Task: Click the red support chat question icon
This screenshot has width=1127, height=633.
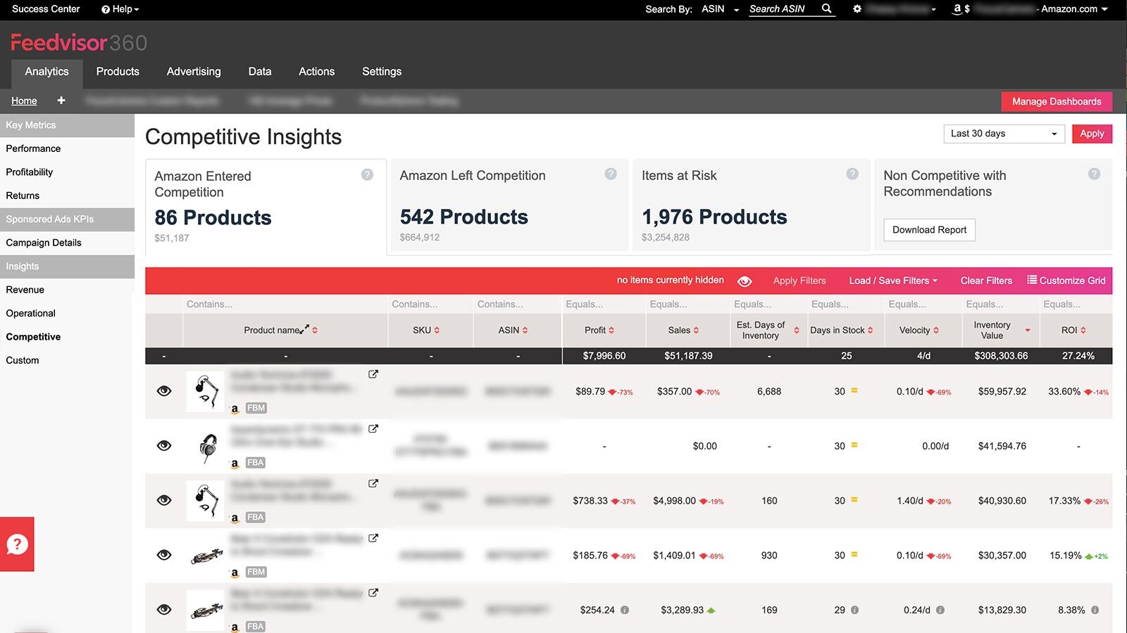Action: (17, 544)
